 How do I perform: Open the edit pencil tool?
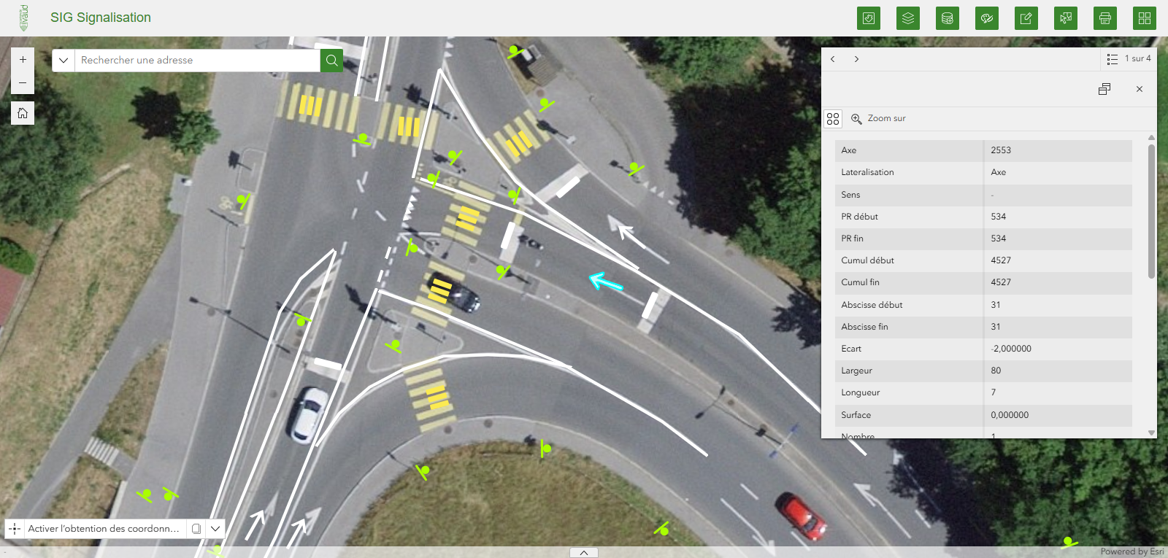pyautogui.click(x=1026, y=18)
